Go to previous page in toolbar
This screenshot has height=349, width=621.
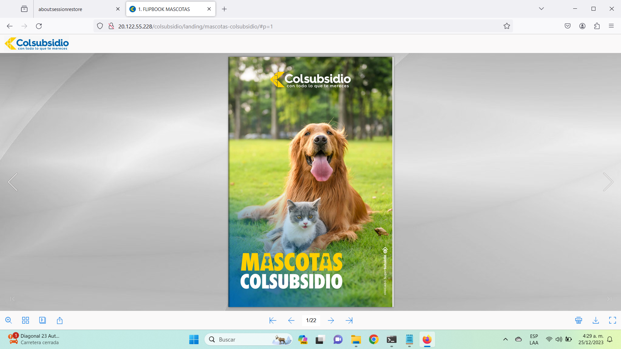coord(291,320)
